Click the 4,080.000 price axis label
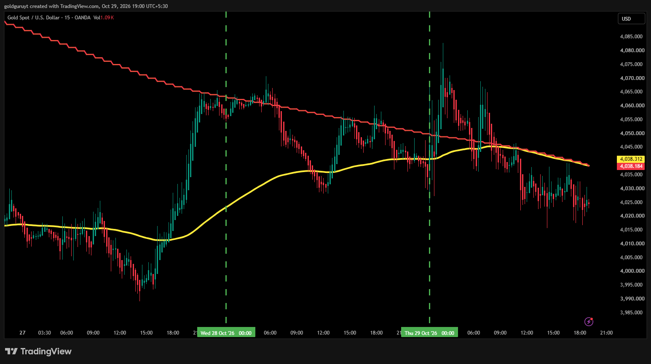This screenshot has height=364, width=651. (x=632, y=50)
